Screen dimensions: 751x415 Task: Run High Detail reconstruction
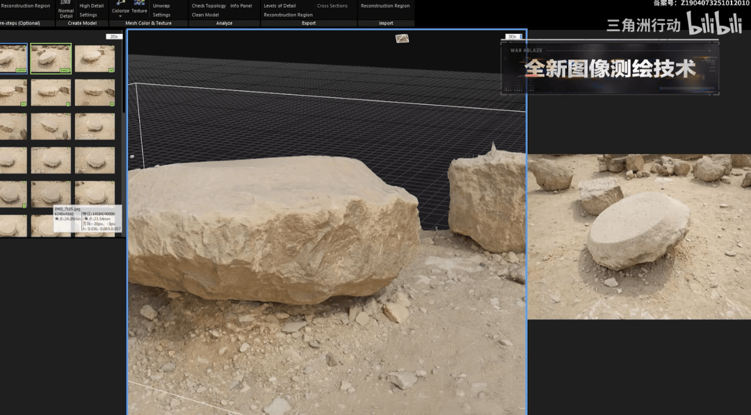[92, 6]
